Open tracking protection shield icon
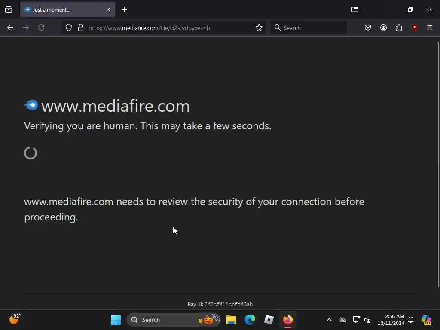This screenshot has height=330, width=440. pyautogui.click(x=69, y=27)
